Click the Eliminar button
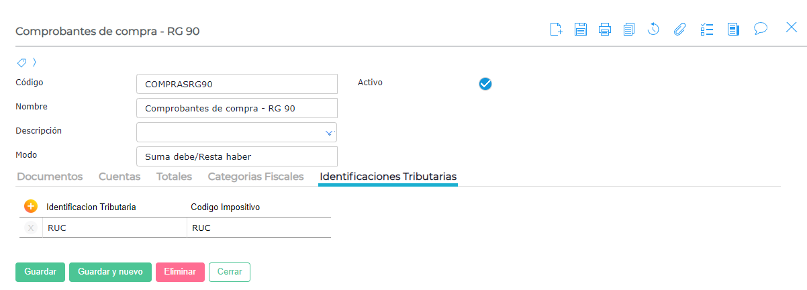807x290 pixels. coord(180,272)
